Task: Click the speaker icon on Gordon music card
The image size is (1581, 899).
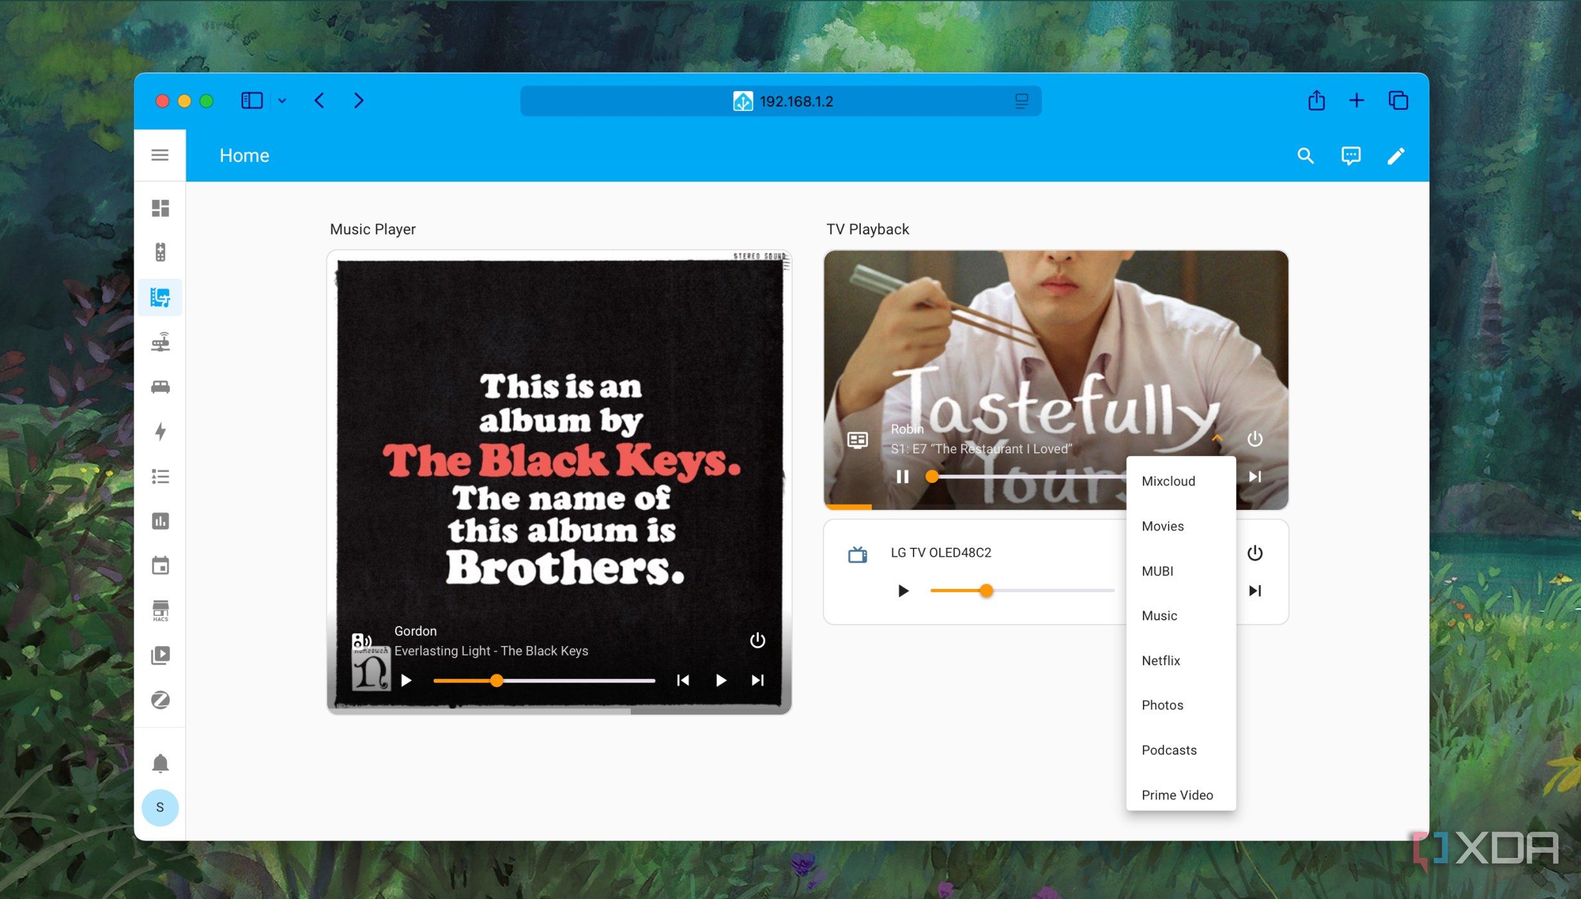Action: click(362, 640)
